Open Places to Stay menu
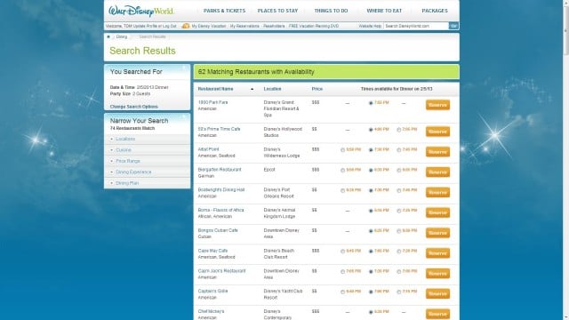 point(277,11)
